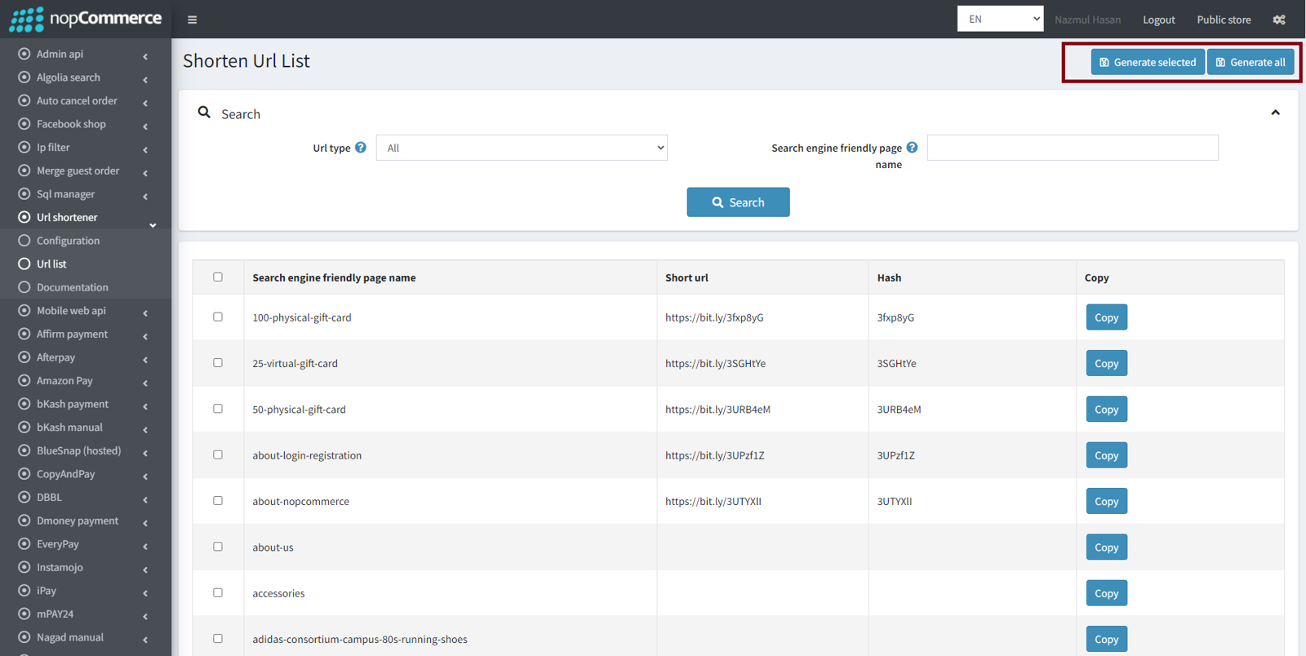Image resolution: width=1306 pixels, height=656 pixels.
Task: Click the Configuration circle icon
Action: tap(24, 241)
